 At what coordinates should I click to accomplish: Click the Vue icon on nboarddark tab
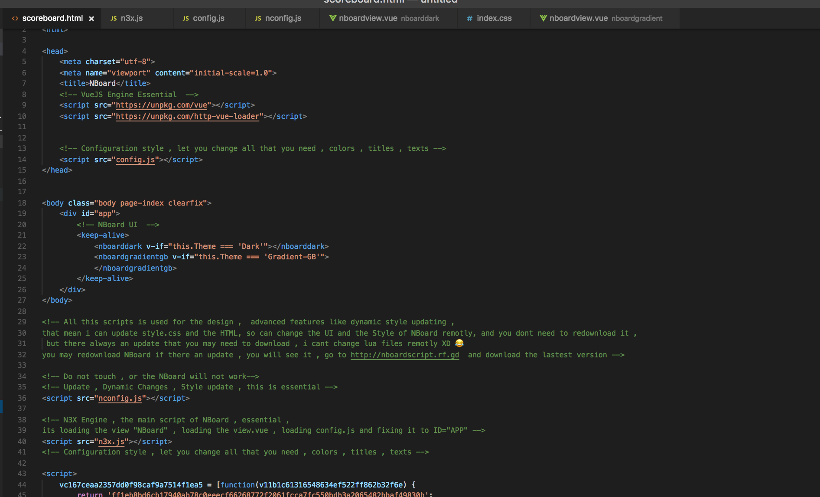click(332, 18)
